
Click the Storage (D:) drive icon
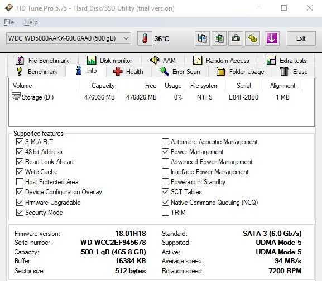[16, 96]
